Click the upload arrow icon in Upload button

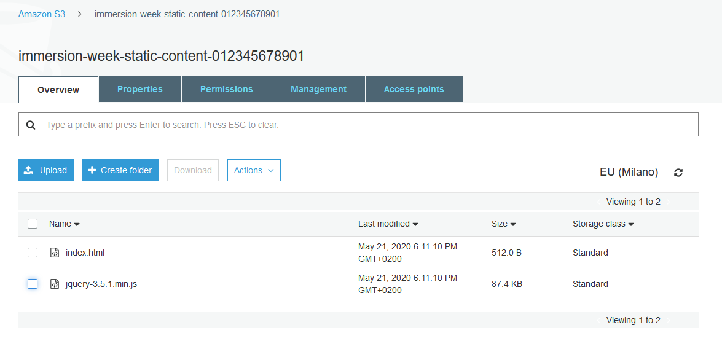[28, 170]
